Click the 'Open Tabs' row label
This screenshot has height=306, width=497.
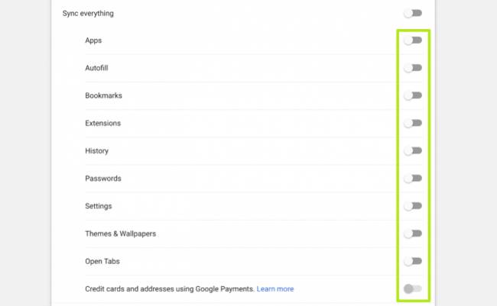[x=103, y=261]
